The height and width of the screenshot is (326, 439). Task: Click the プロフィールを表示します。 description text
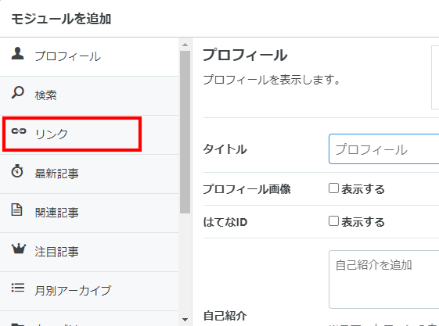(x=272, y=80)
